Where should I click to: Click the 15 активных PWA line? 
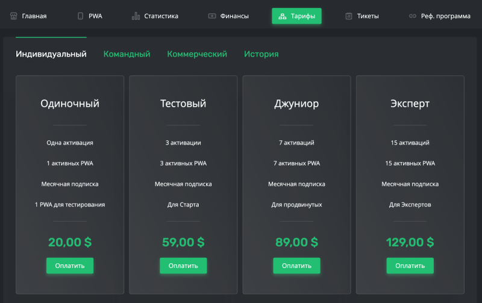point(410,163)
